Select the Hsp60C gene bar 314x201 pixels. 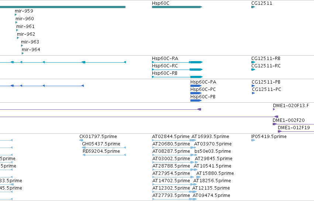pyautogui.click(x=177, y=7)
